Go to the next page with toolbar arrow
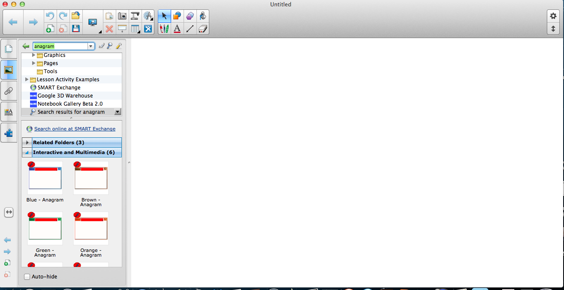The height and width of the screenshot is (290, 564). (x=33, y=22)
